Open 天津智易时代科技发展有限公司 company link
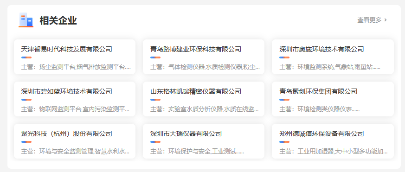The width and height of the screenshot is (405, 172). (x=67, y=49)
